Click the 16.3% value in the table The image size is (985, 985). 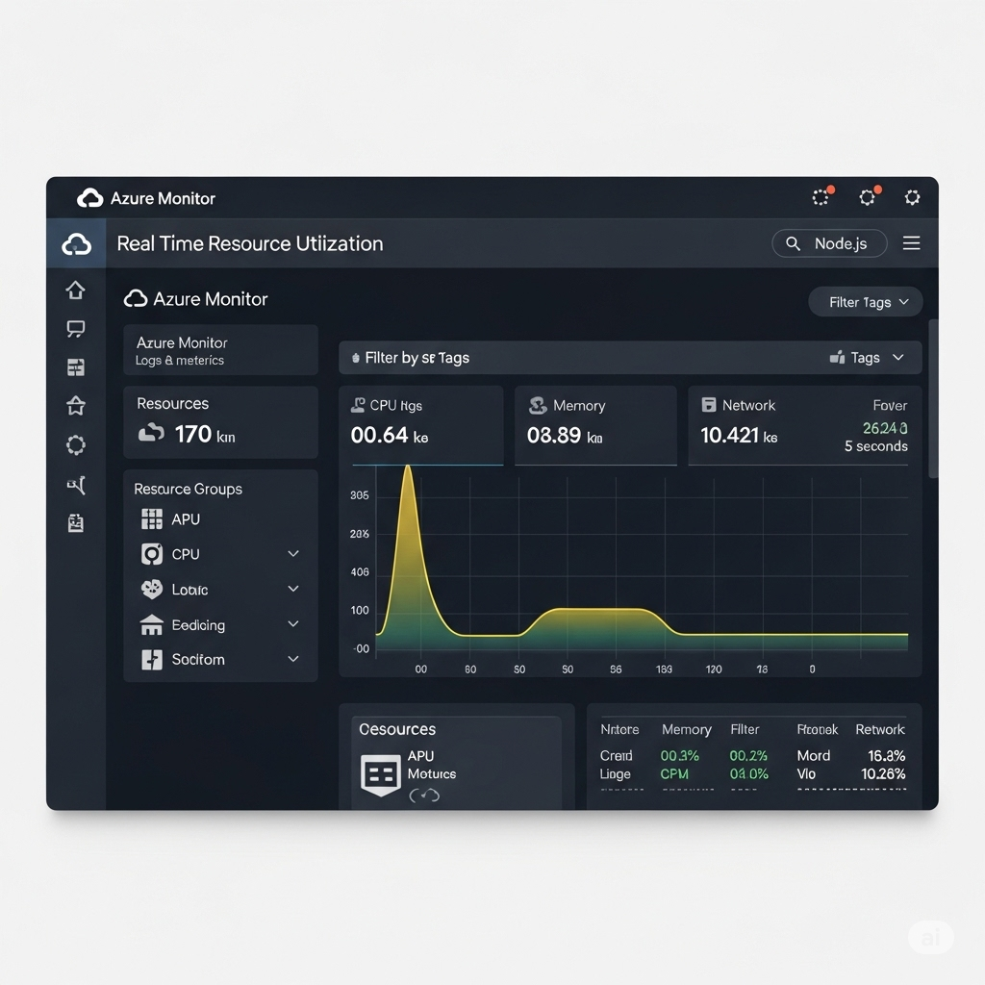886,756
